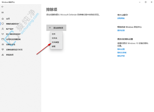Click the family options people icon
Image resolution: width=154 pixels, height=112 pixels.
point(3,55)
